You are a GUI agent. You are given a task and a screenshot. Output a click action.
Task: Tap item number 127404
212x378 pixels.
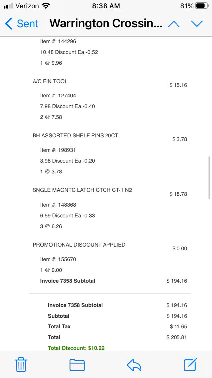[x=58, y=96]
